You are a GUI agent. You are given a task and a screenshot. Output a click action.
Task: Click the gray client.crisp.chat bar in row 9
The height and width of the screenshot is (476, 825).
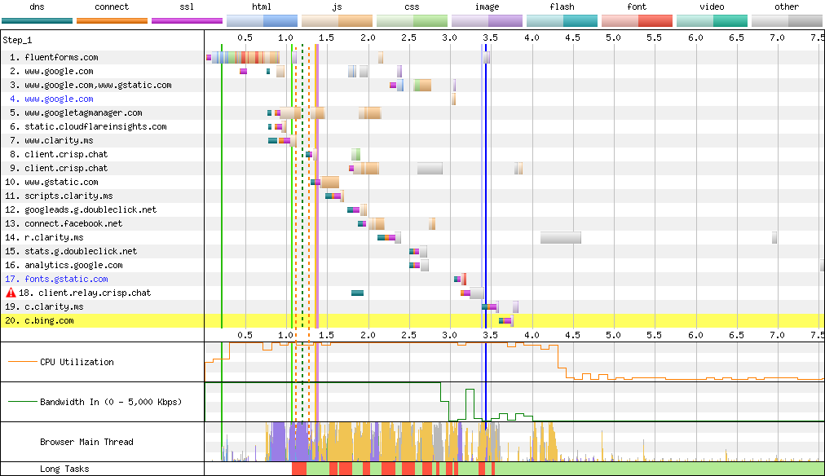(430, 168)
